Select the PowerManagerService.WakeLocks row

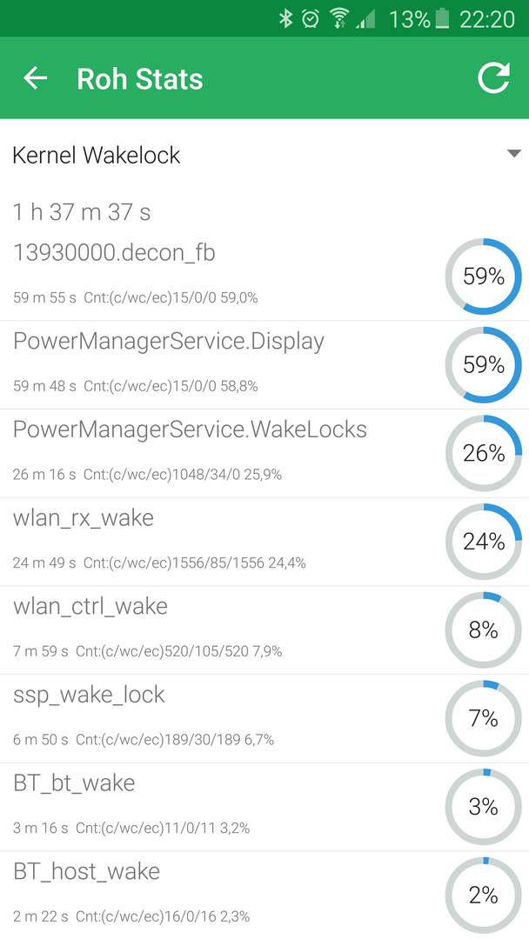point(264,453)
